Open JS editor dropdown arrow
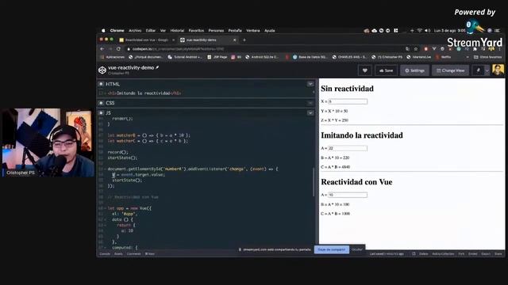Screen dimensions: 508x285 310,112
